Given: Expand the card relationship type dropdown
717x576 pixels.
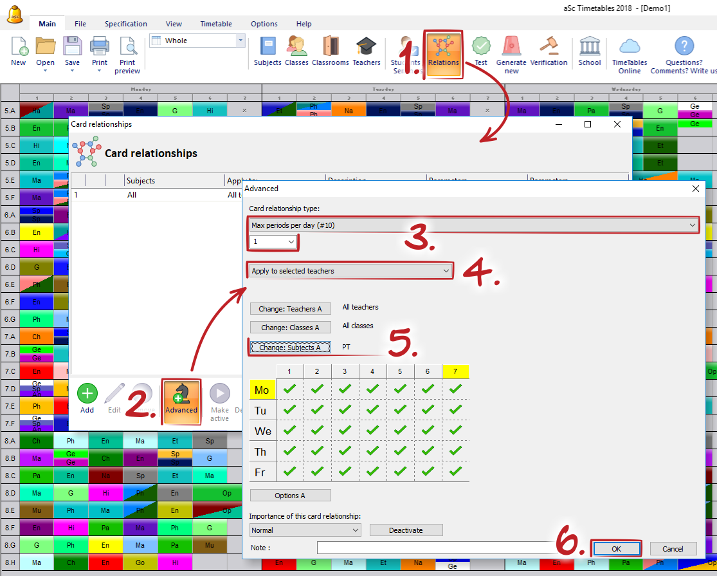Looking at the screenshot, I should coord(473,225).
